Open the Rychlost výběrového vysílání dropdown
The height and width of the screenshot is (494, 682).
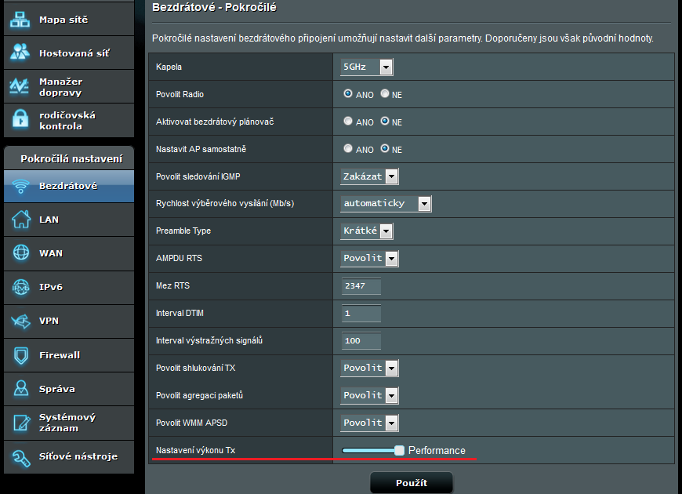pyautogui.click(x=386, y=203)
